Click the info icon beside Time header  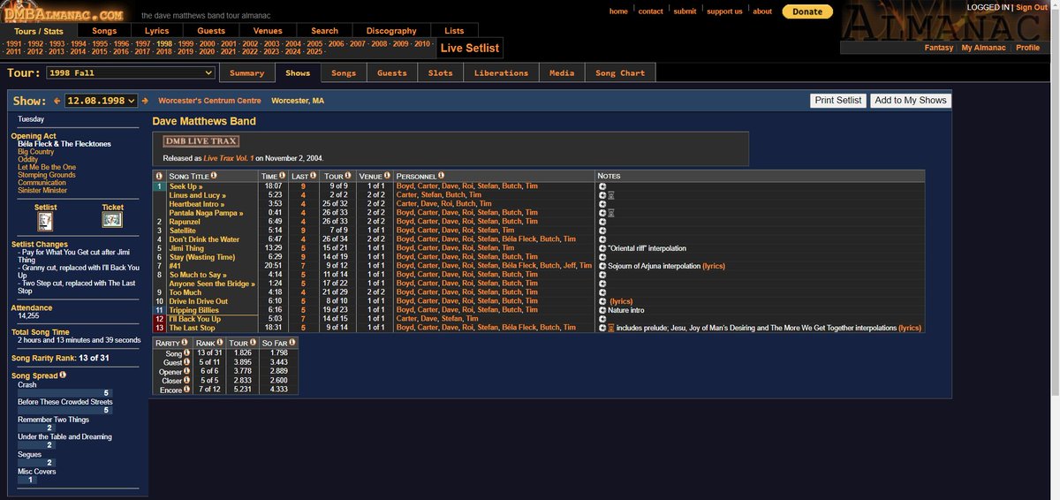point(283,177)
